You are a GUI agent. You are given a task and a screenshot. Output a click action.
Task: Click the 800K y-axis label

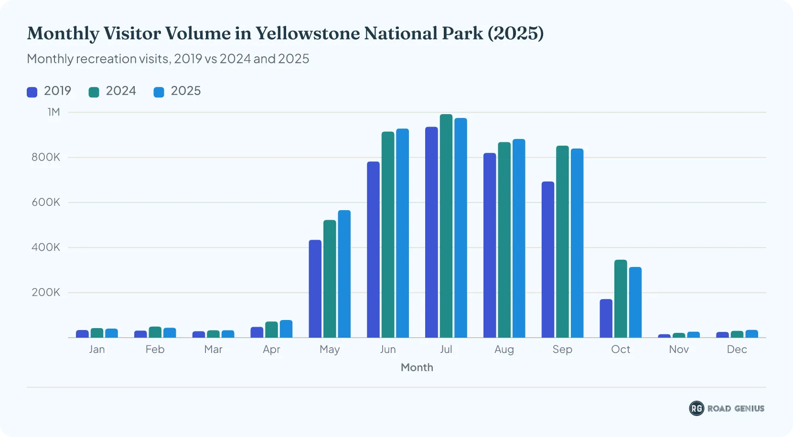tap(46, 157)
